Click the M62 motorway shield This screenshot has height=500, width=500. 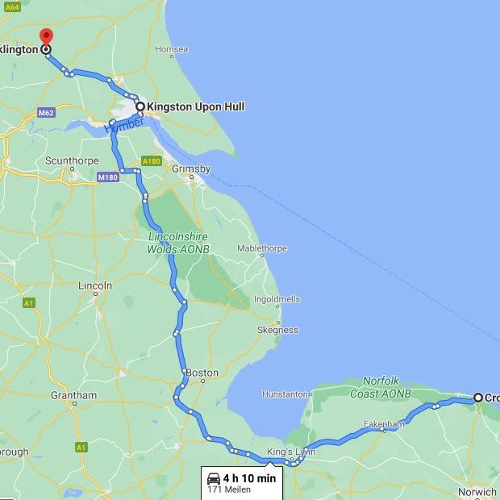pos(46,113)
